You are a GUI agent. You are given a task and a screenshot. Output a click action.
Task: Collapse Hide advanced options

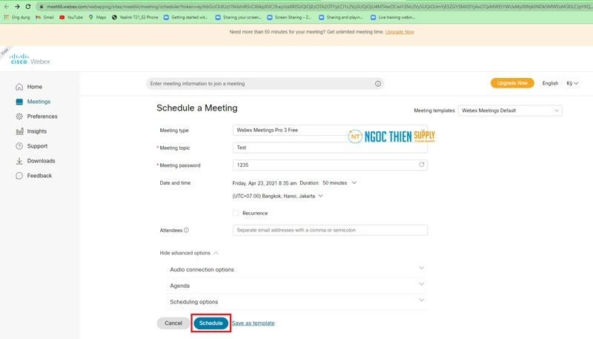click(189, 253)
